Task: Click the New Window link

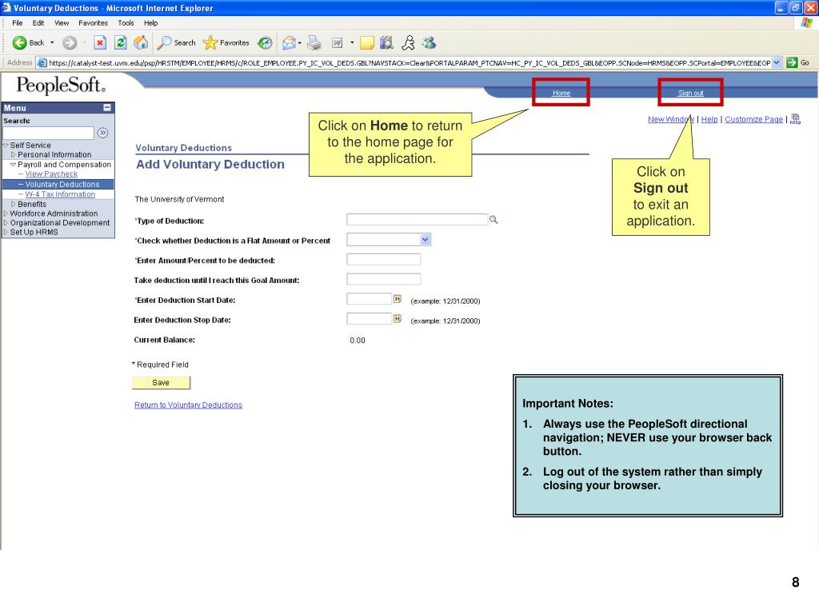Action: (x=671, y=119)
